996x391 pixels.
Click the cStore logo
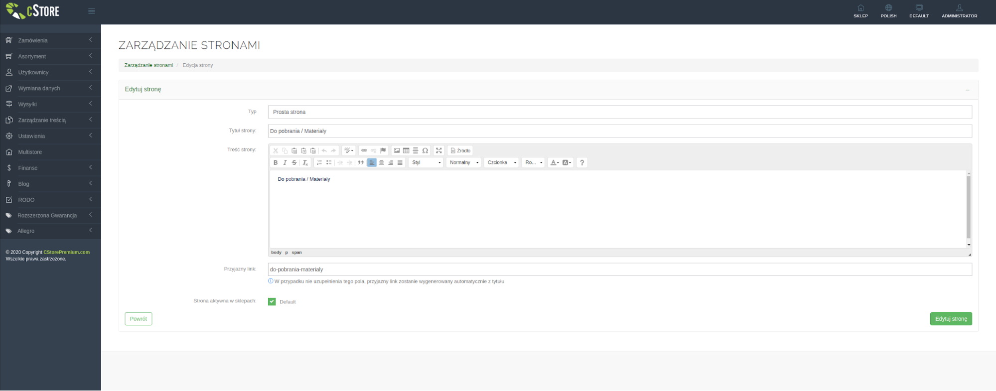(x=33, y=11)
